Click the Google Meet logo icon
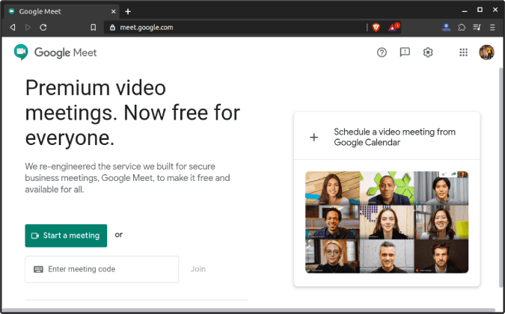The image size is (505, 314). click(21, 52)
